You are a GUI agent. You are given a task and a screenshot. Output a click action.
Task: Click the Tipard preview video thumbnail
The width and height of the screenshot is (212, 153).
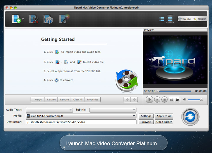(175, 60)
